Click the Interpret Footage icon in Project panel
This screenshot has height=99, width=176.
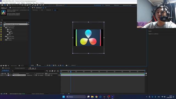(x=1, y=65)
